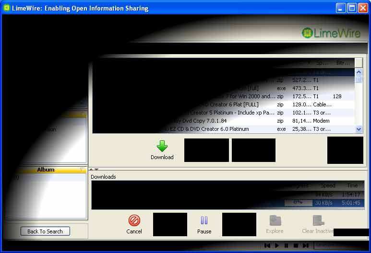
Task: Click the green Download arrow button
Action: click(x=162, y=150)
